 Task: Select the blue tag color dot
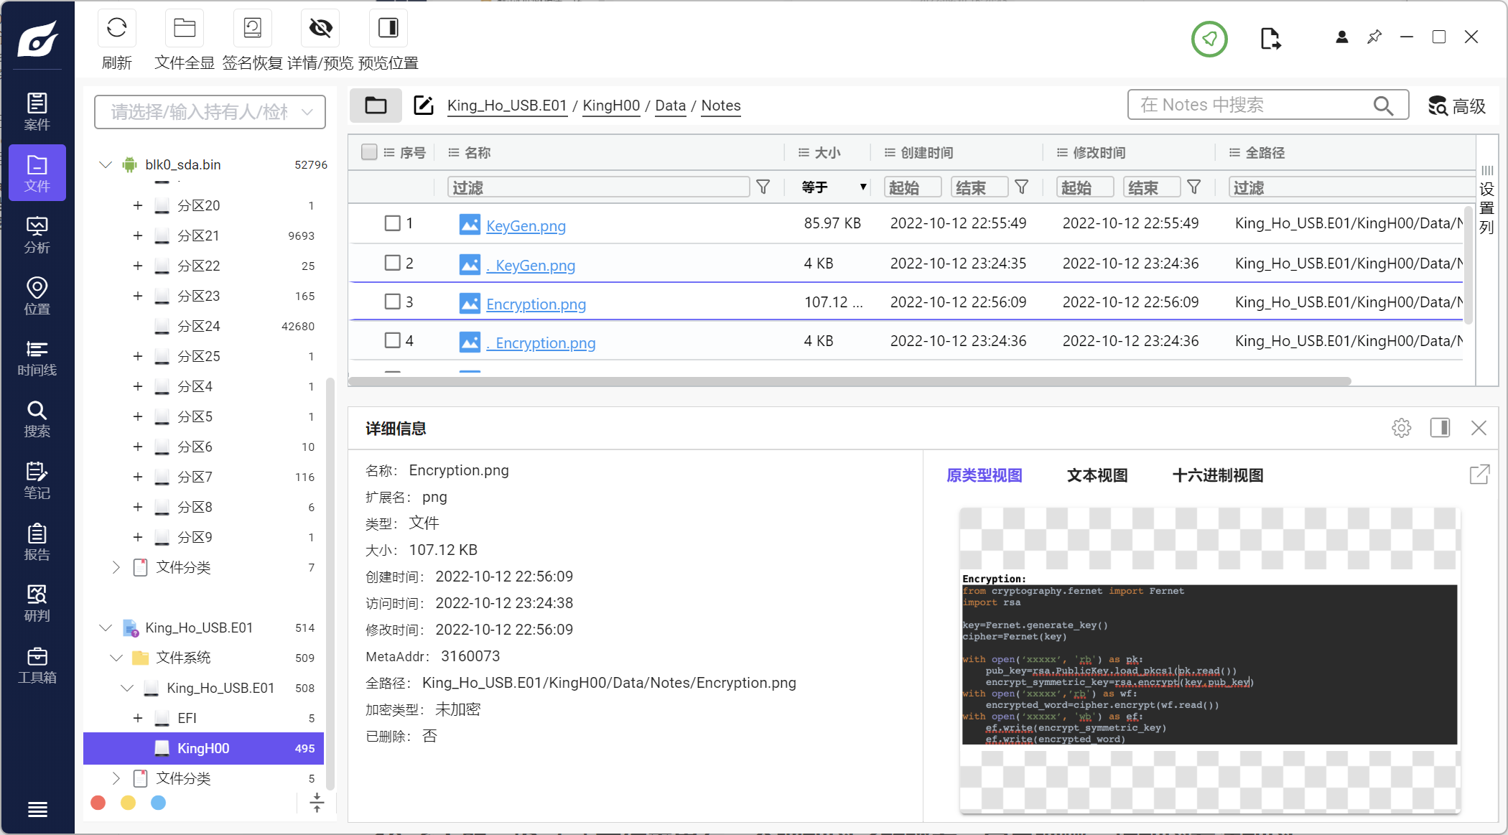[x=159, y=803]
